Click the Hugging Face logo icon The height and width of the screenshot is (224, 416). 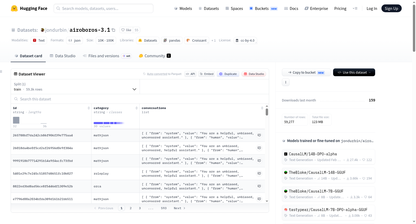(14, 8)
